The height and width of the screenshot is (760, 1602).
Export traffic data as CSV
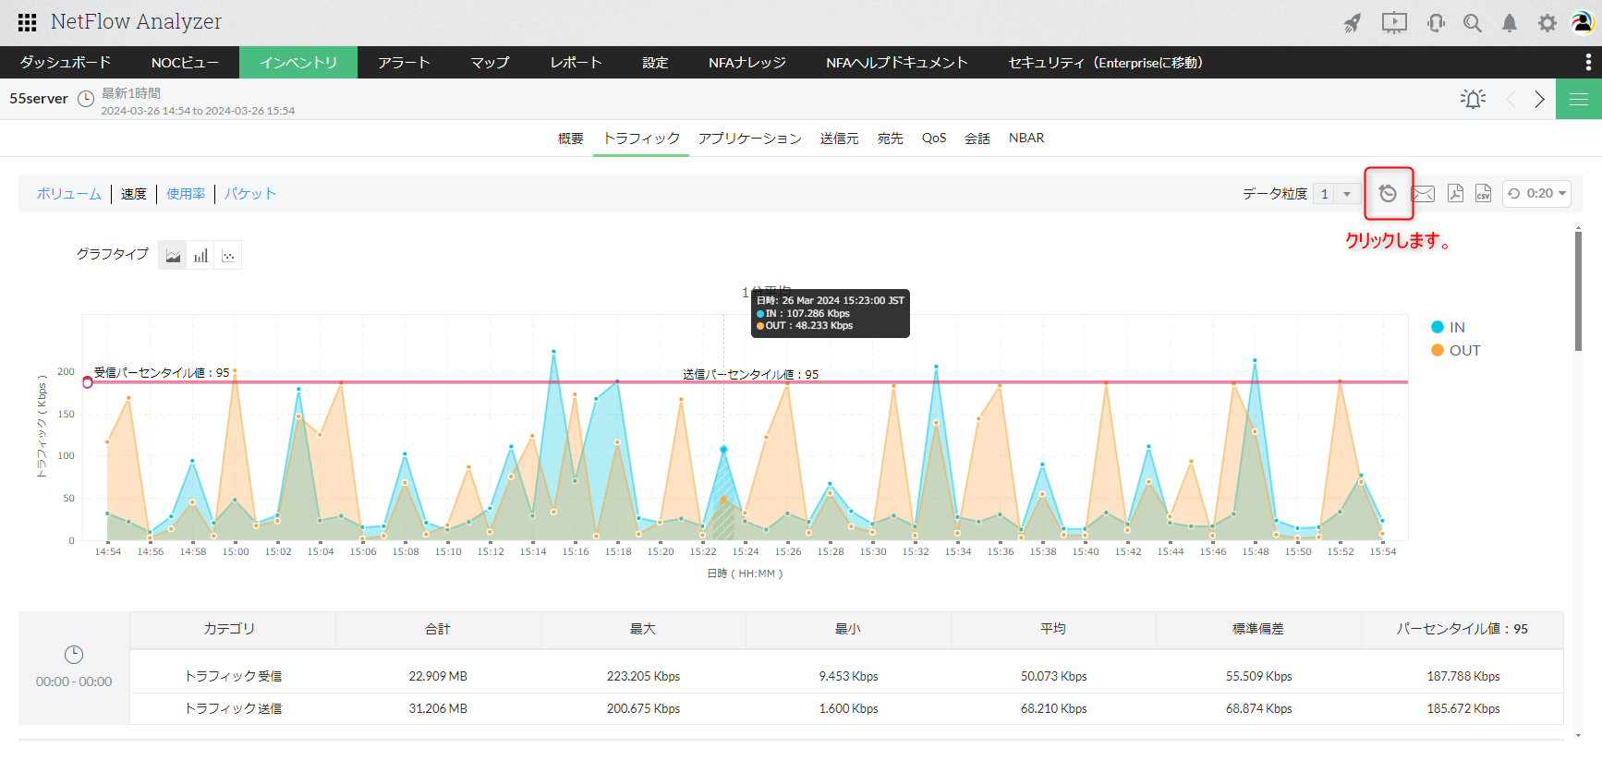[x=1483, y=193]
